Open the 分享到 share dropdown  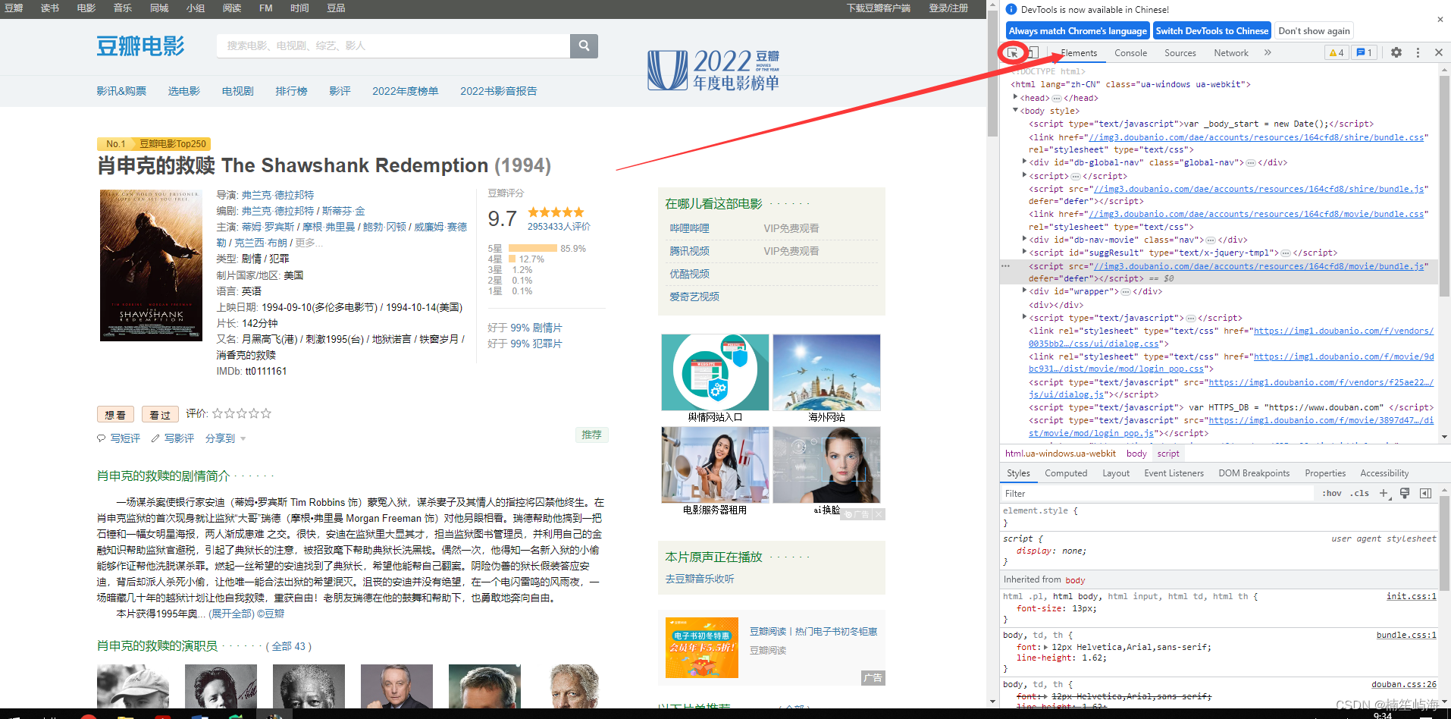[x=225, y=438]
